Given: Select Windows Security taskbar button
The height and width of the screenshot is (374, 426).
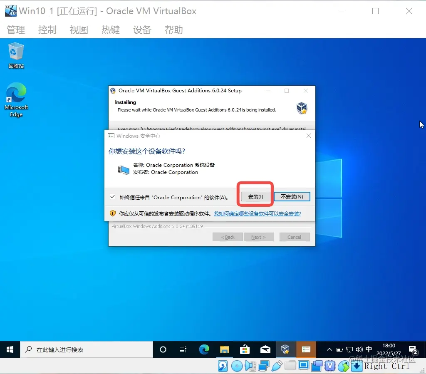Looking at the screenshot, I should [x=306, y=349].
